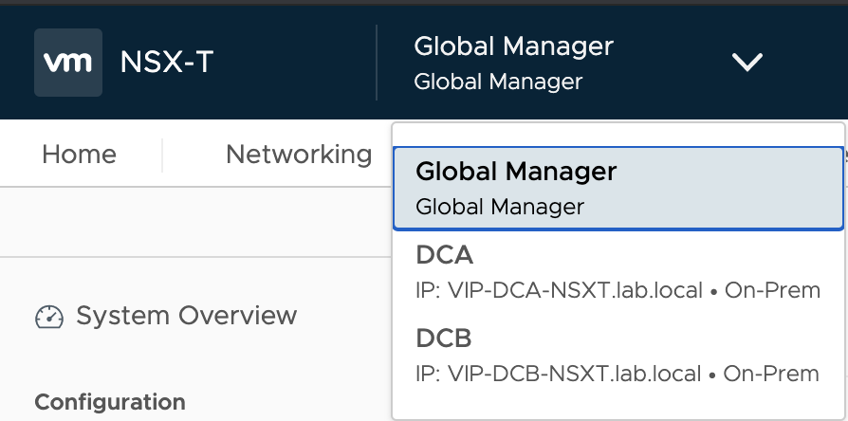Switch to the DCA location

pos(618,272)
